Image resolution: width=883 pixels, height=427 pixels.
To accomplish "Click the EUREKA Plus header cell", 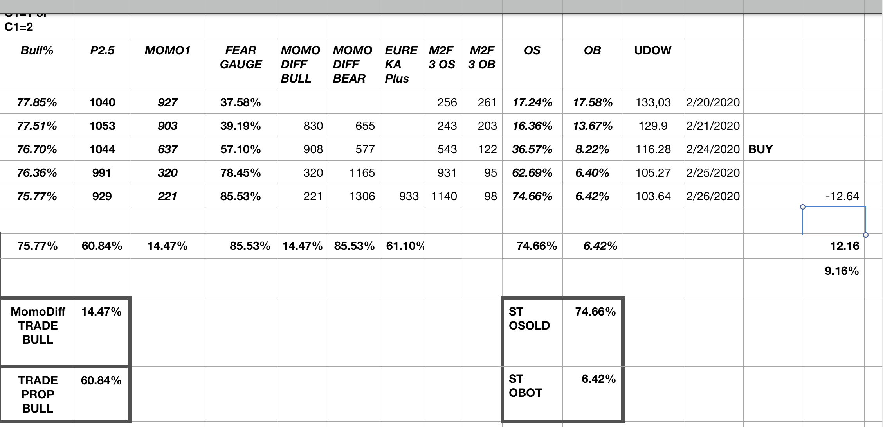I will click(x=401, y=65).
